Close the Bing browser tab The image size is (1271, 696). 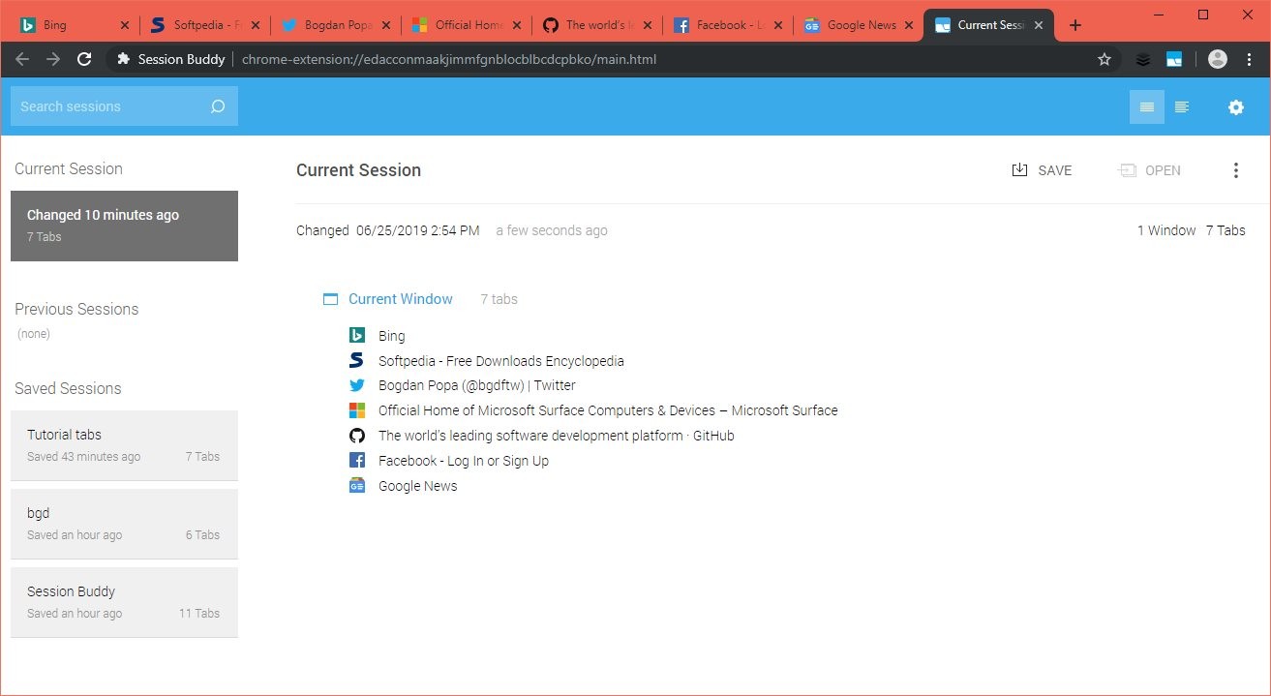click(124, 25)
